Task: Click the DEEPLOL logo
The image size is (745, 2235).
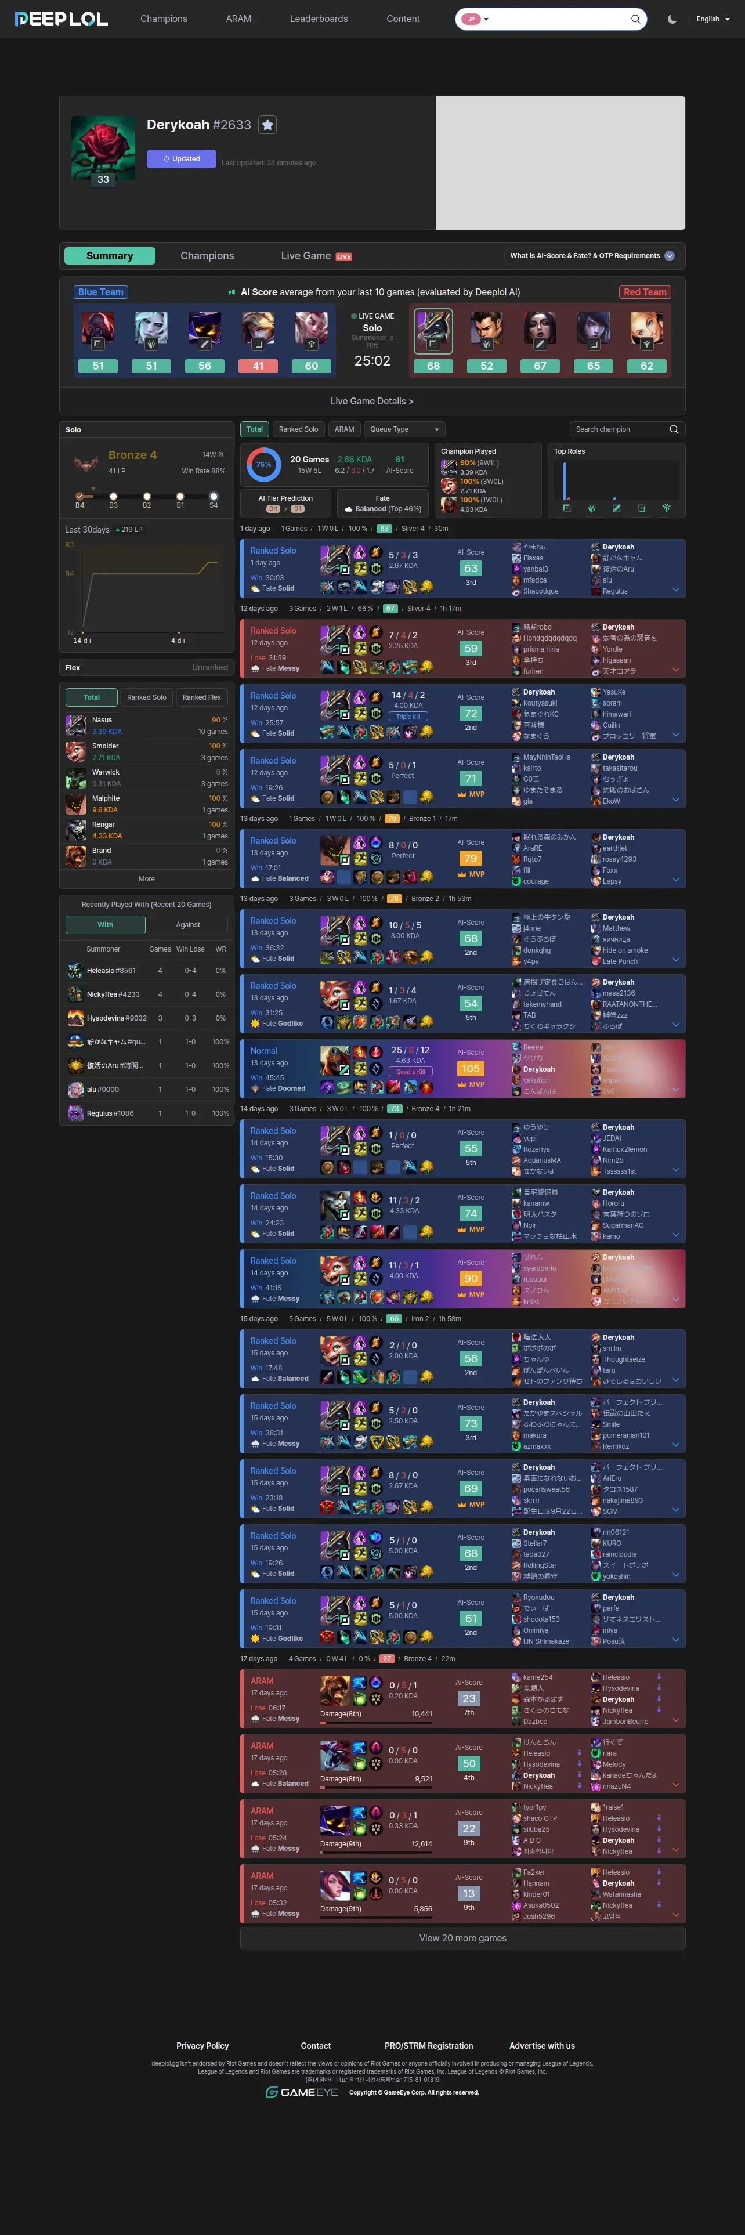Action: (x=62, y=18)
